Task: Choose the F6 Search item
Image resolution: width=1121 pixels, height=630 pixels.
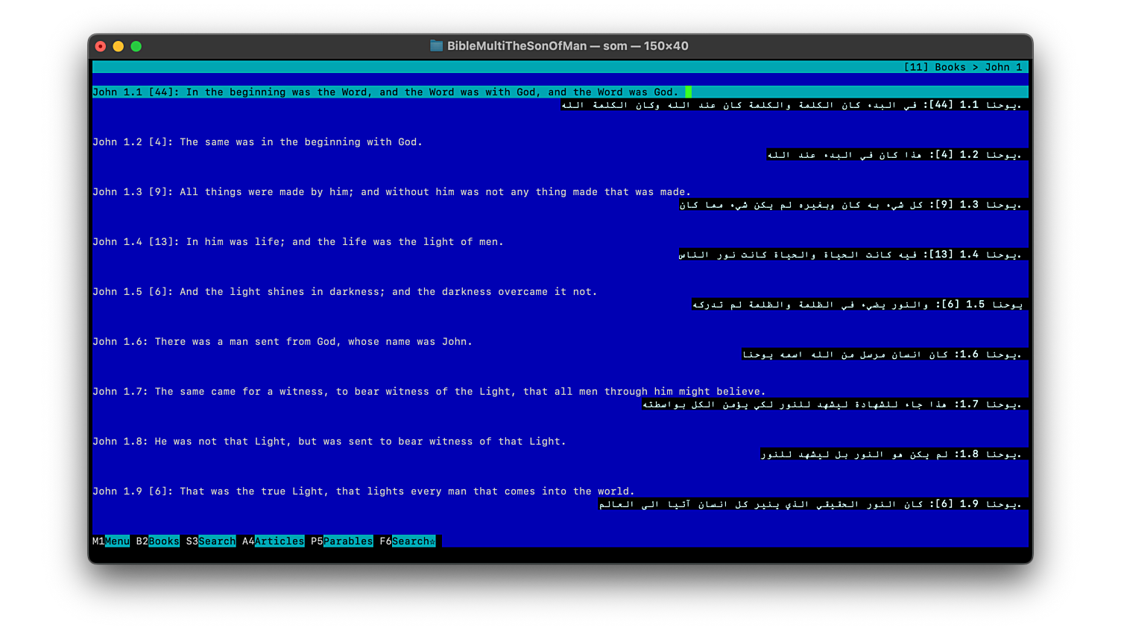Action: point(408,541)
